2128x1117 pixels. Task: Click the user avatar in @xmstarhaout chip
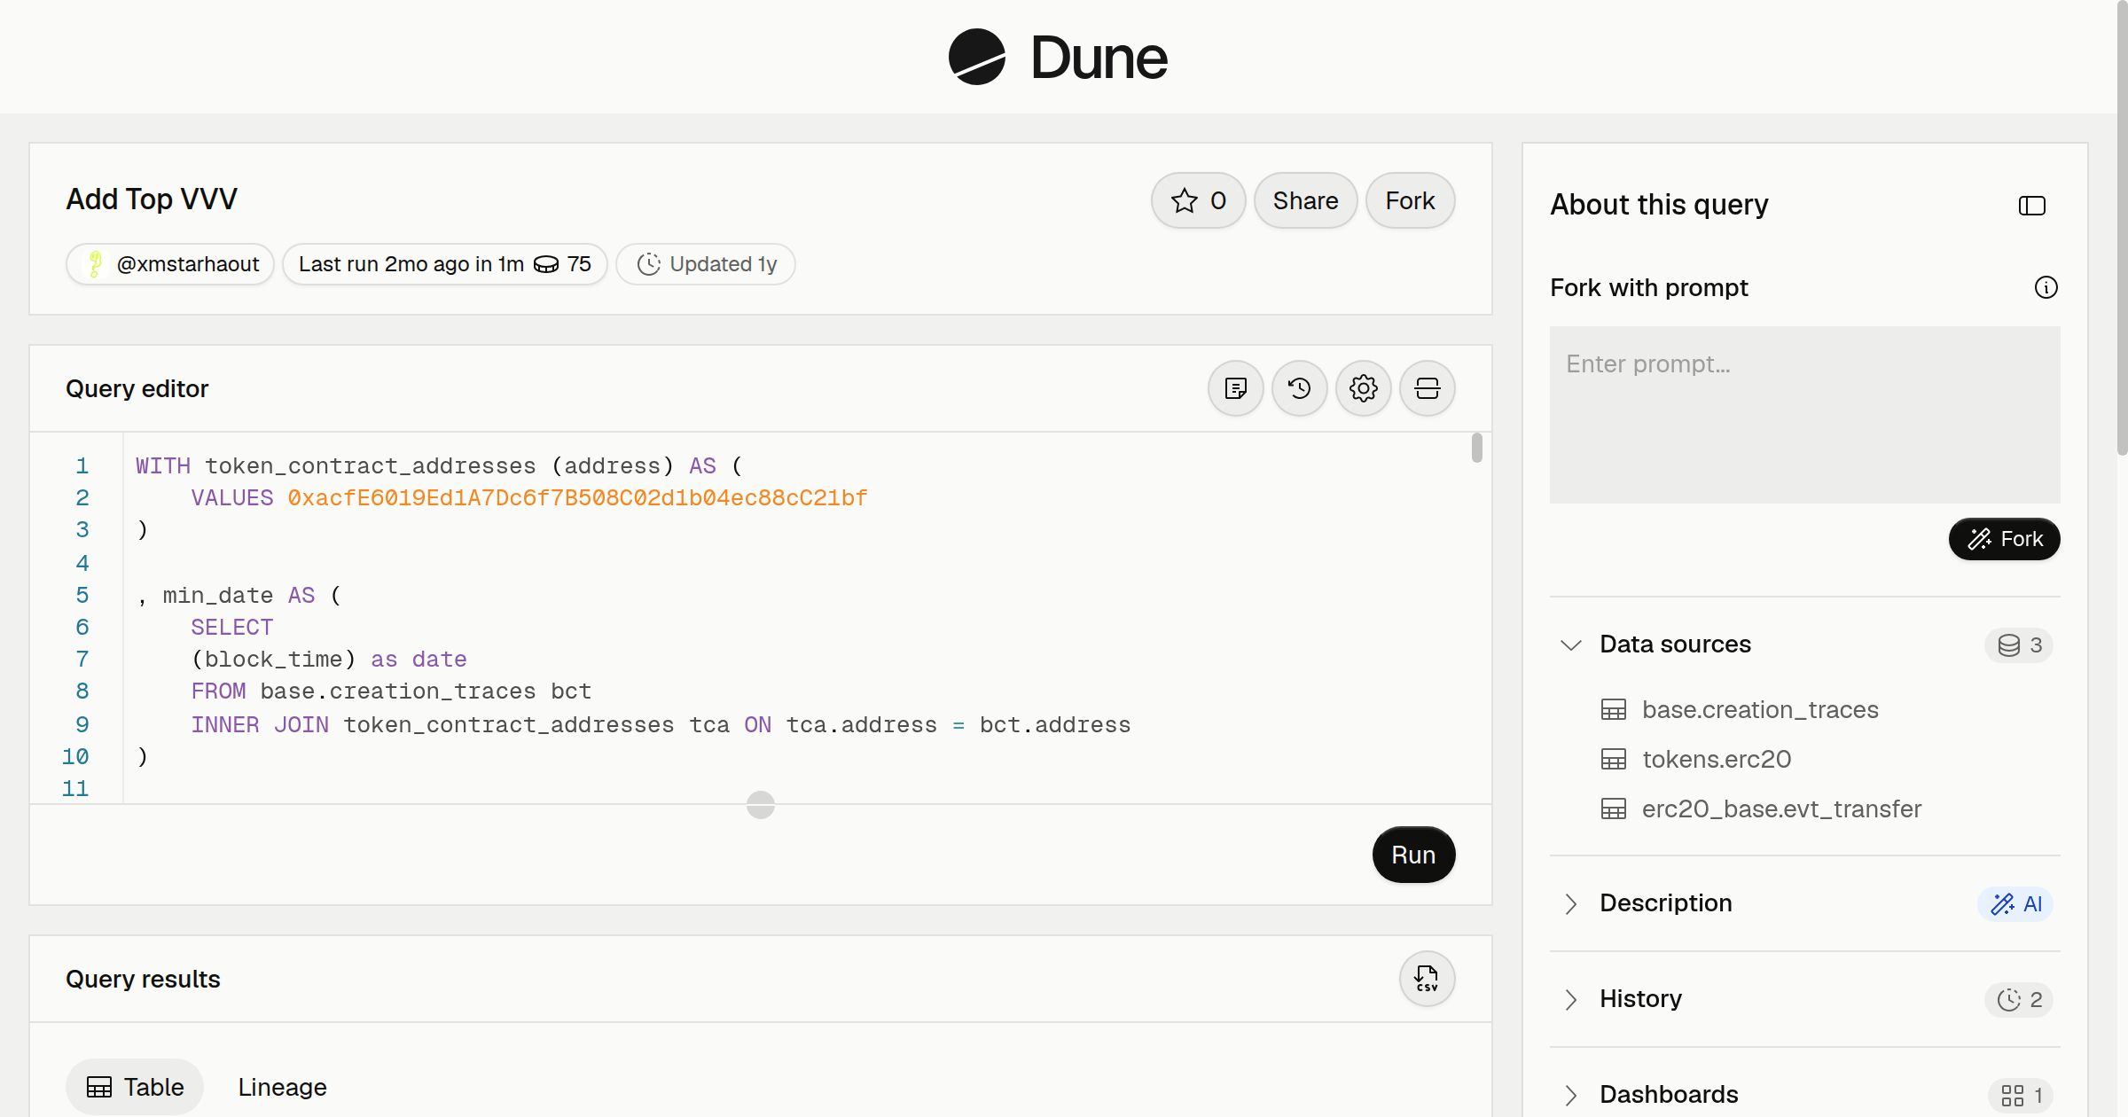(95, 264)
